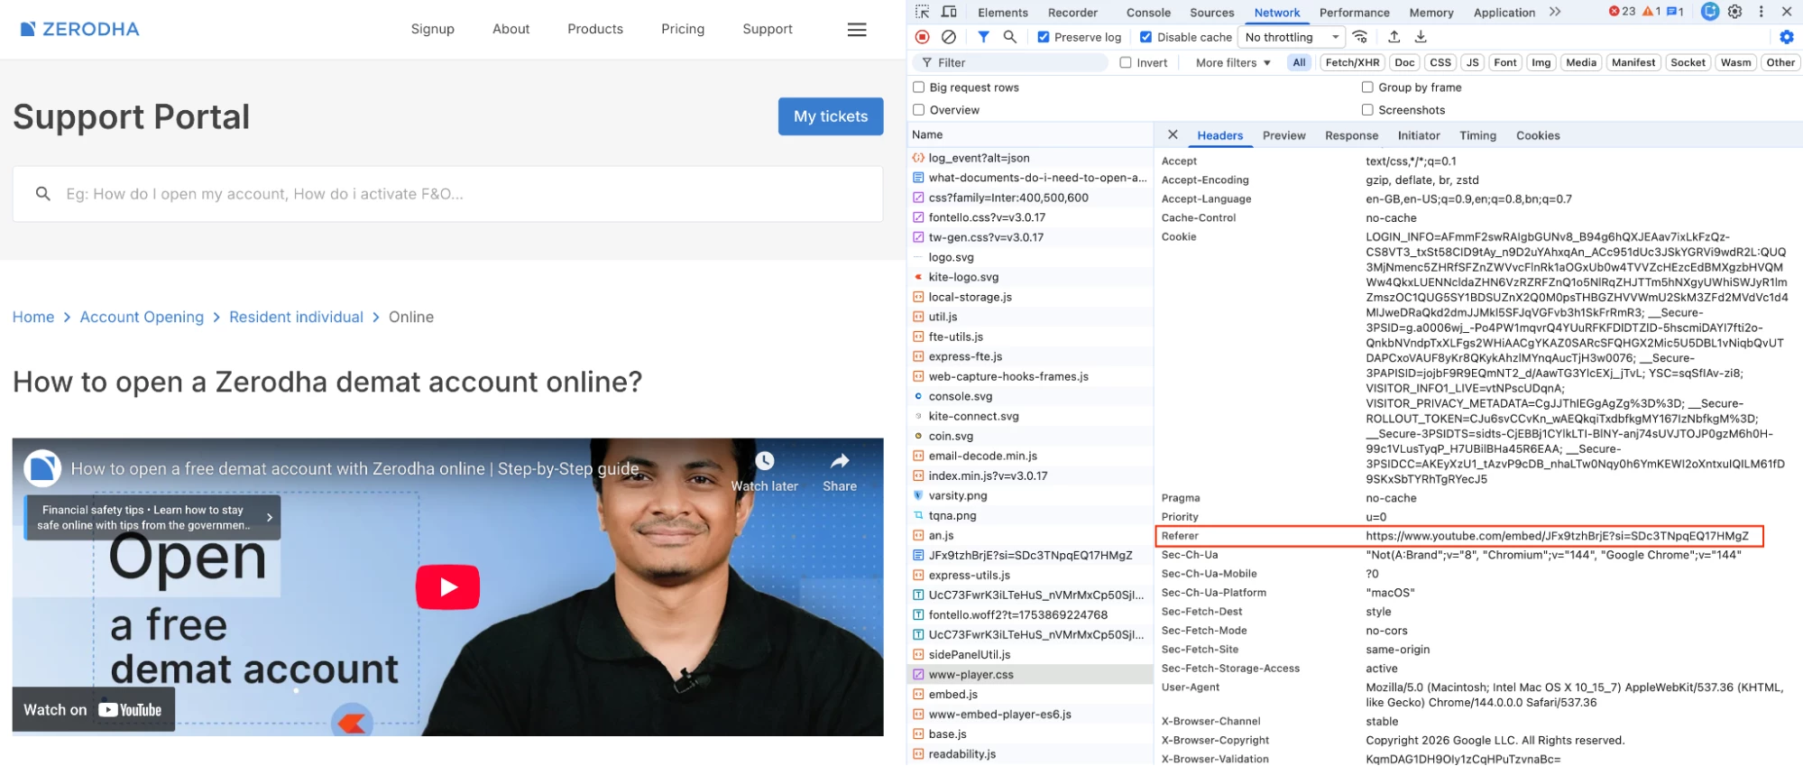Click the warnings count badge
The height and width of the screenshot is (766, 1803).
pos(1652,12)
